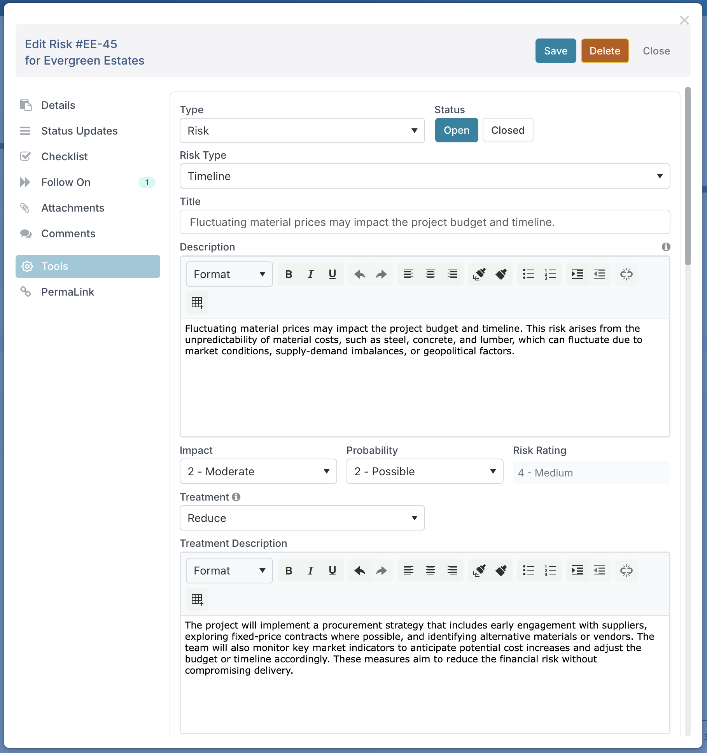The height and width of the screenshot is (753, 707).
Task: Click Underline in Treatment Description toolbar
Action: (332, 571)
